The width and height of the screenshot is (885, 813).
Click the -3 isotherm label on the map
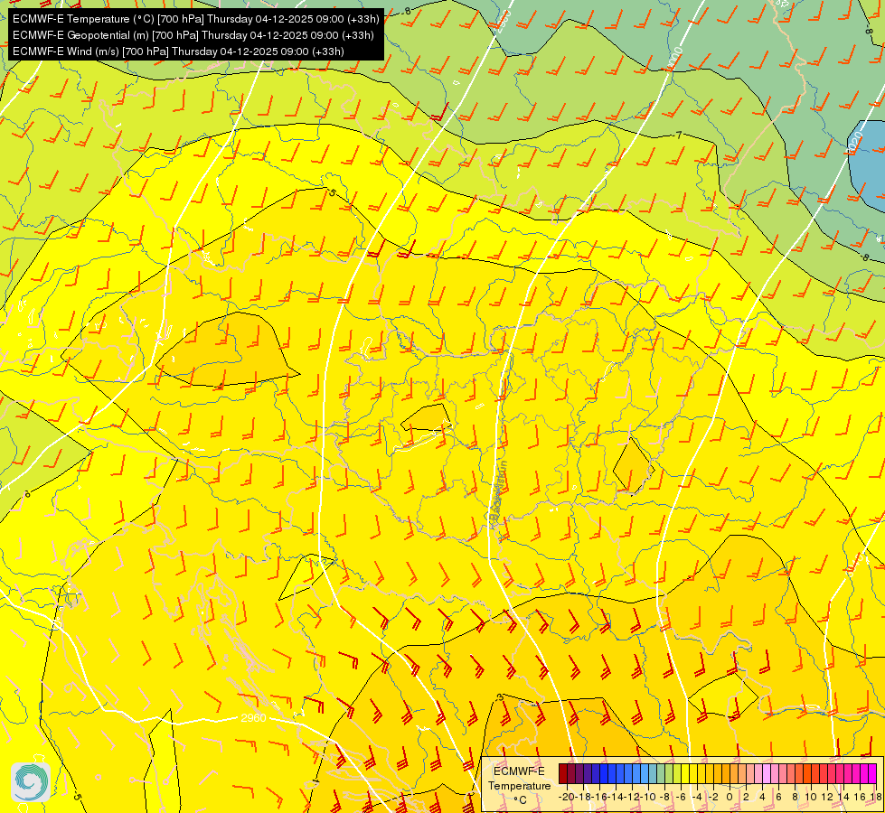(x=499, y=698)
